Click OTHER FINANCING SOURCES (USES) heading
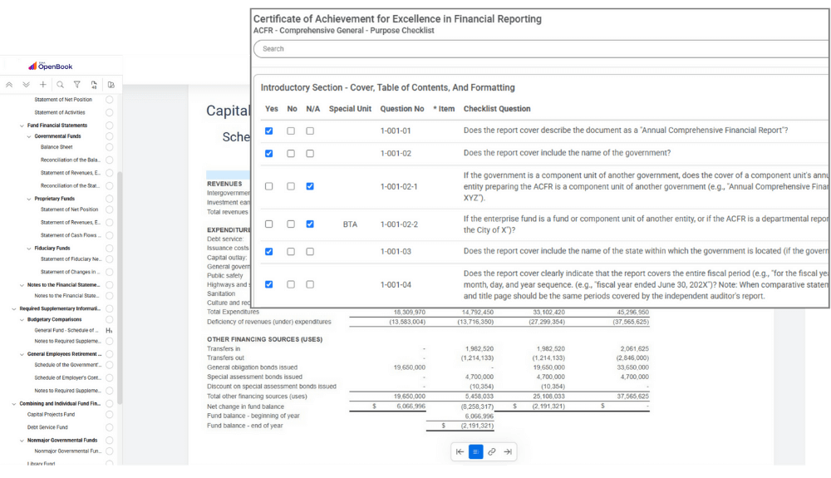831x478 pixels. click(x=264, y=340)
